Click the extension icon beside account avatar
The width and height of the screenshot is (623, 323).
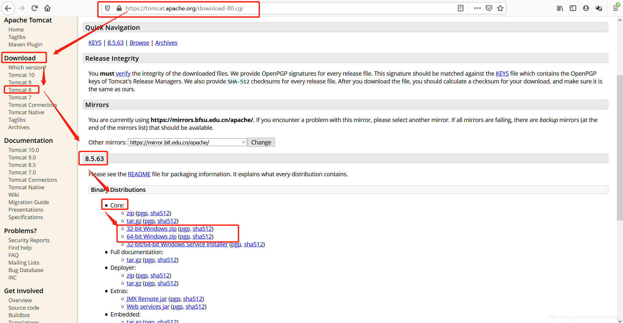point(599,8)
